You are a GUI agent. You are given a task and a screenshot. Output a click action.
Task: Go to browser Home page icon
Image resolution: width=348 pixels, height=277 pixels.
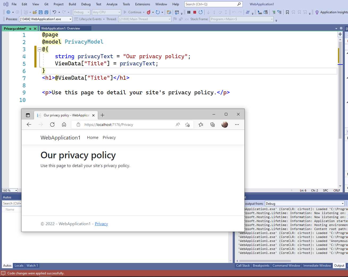click(64, 125)
